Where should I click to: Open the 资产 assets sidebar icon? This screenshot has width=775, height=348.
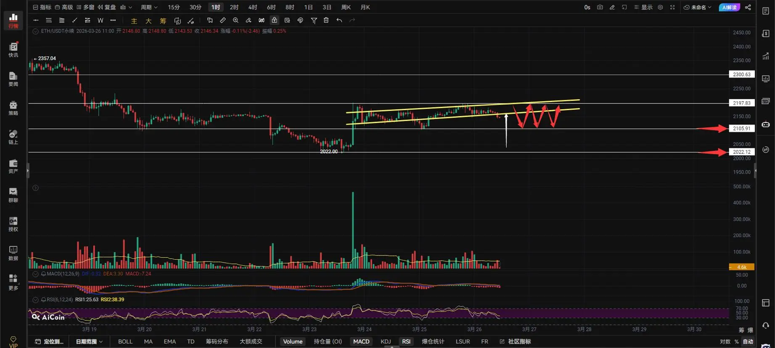(x=13, y=166)
